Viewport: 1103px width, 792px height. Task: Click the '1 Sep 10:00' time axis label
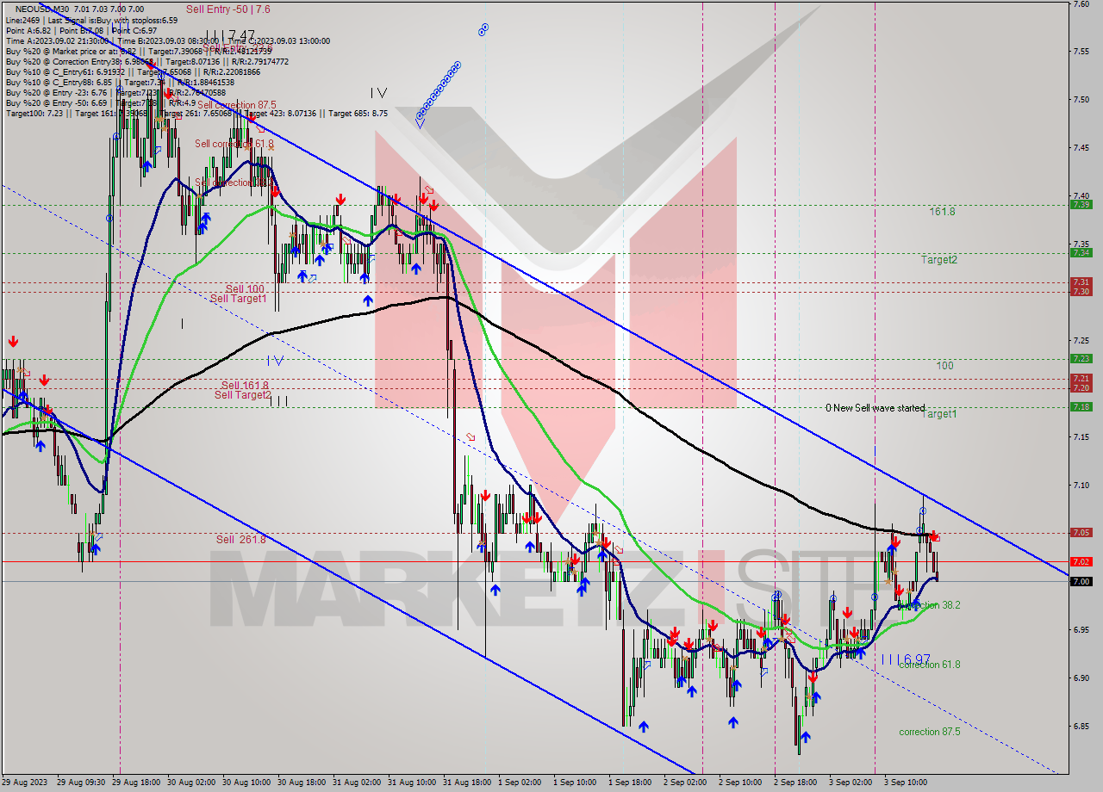575,783
